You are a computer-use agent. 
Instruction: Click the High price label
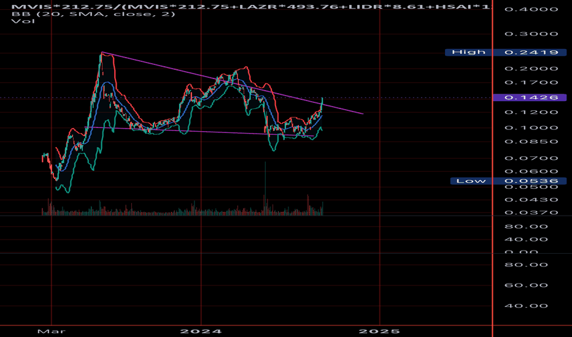point(469,52)
